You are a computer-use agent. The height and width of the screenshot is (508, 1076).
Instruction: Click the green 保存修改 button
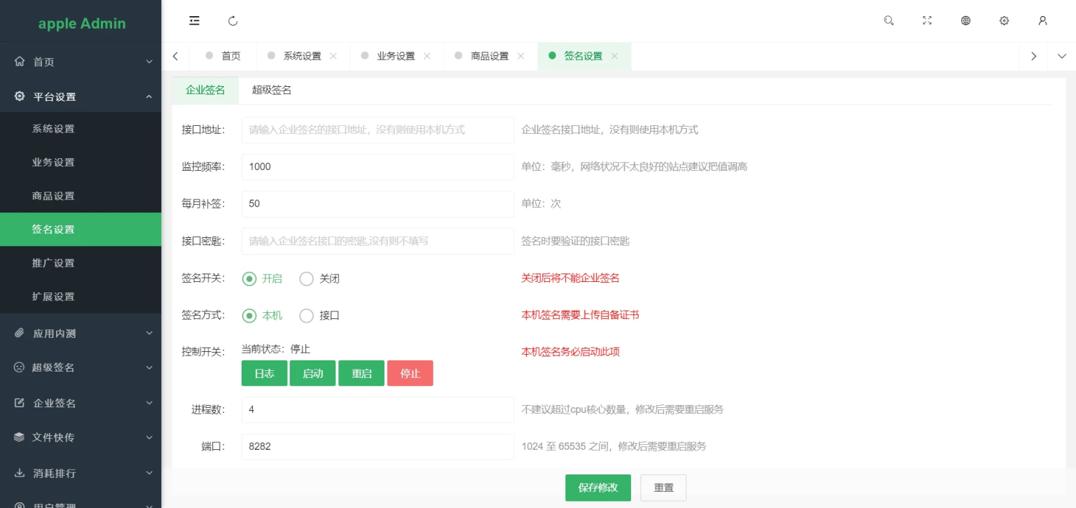pos(598,488)
